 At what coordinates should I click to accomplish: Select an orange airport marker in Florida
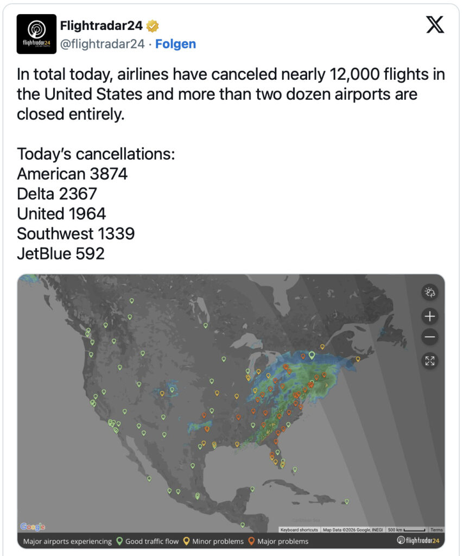[x=276, y=441]
